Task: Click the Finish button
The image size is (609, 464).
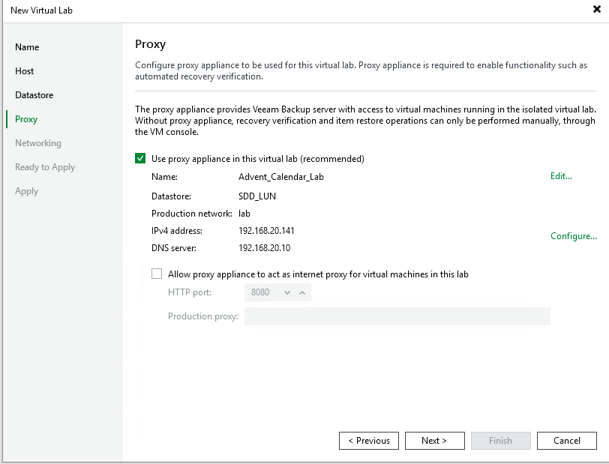Action: (500, 441)
